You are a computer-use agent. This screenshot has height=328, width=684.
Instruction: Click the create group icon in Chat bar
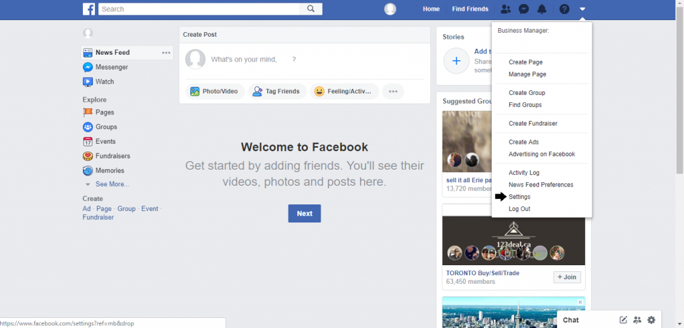point(637,320)
